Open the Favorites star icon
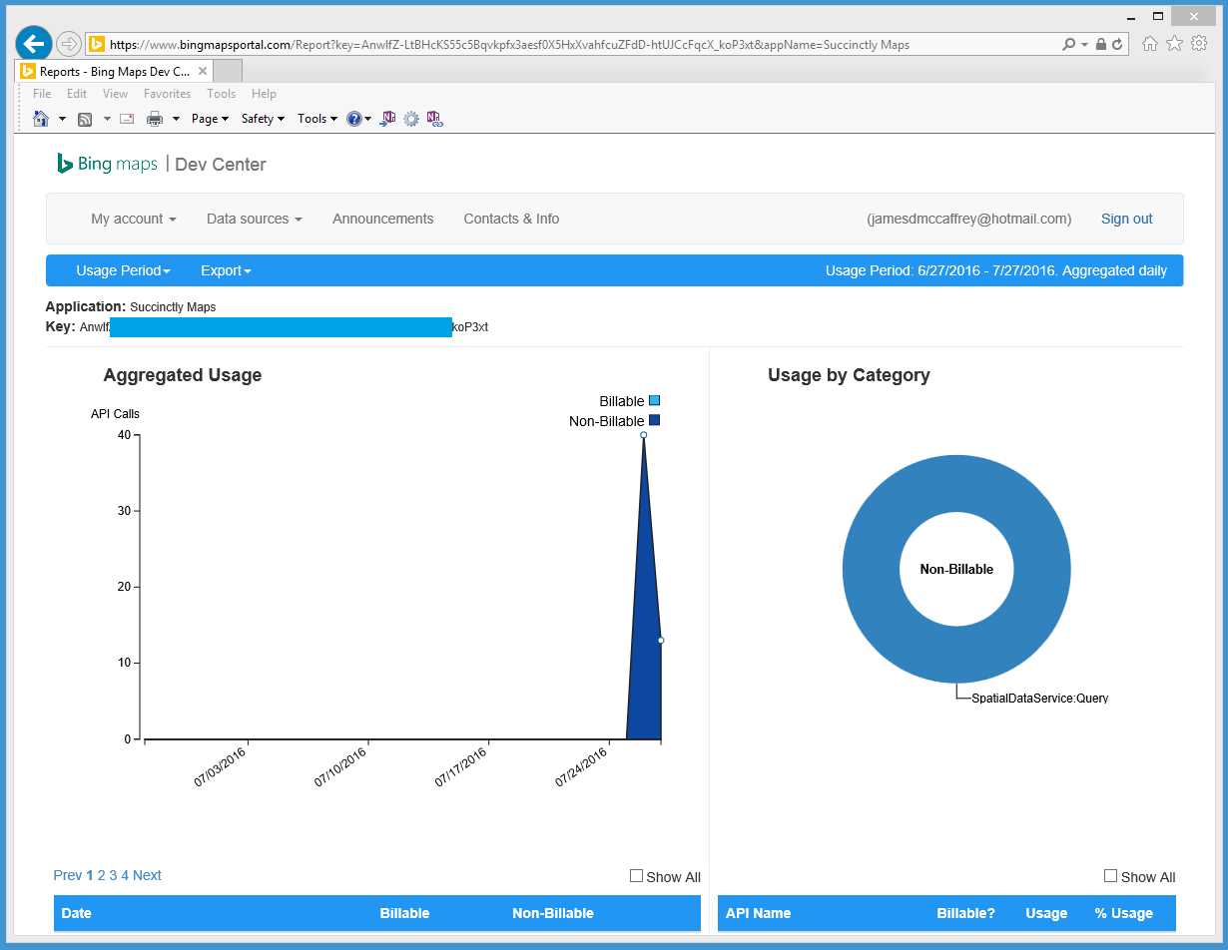This screenshot has height=950, width=1228. tap(1174, 43)
